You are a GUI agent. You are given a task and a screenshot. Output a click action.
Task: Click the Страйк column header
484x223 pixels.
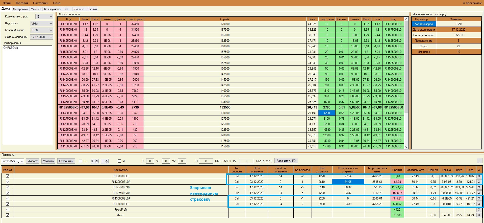click(x=225, y=19)
